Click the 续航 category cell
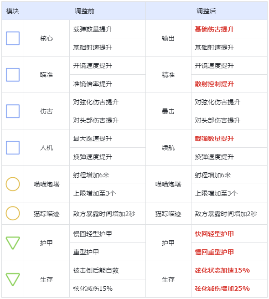This screenshot has height=299, width=269. 168,148
